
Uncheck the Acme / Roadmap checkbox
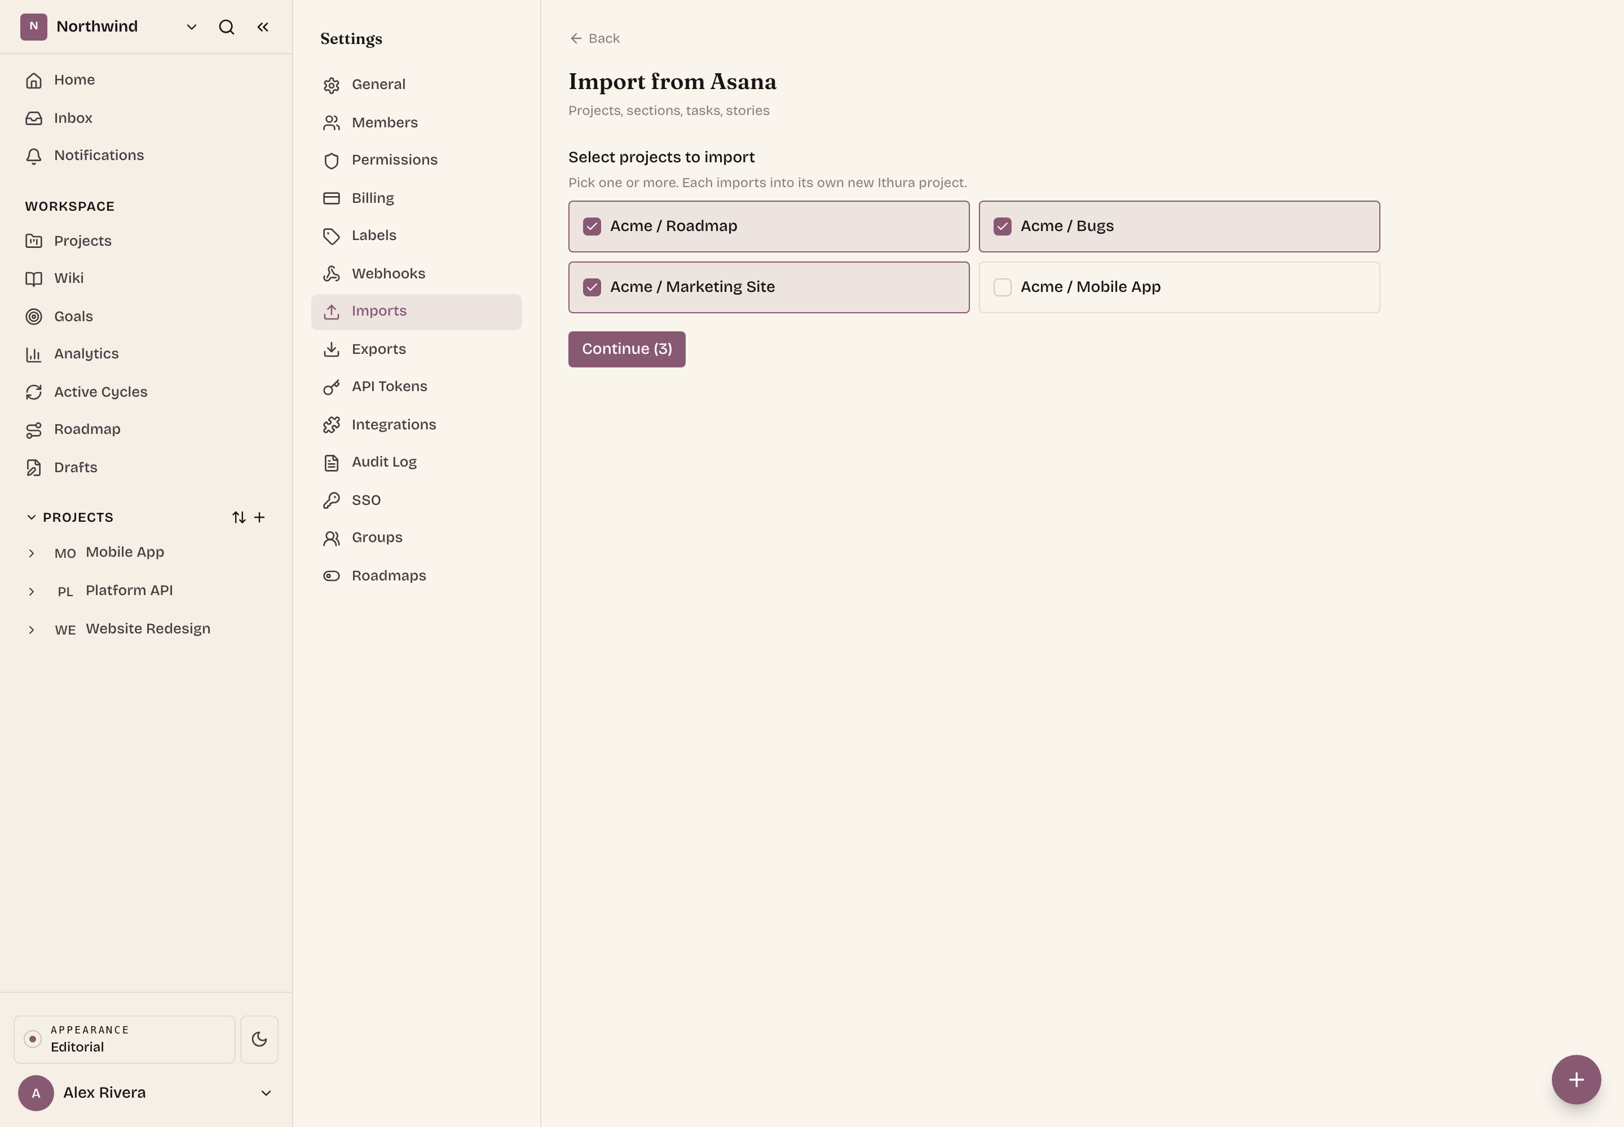592,227
